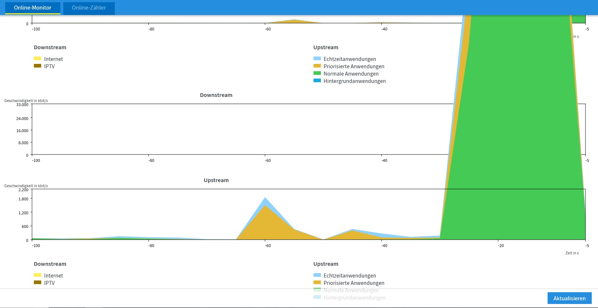This screenshot has height=308, width=598.
Task: Click the 'Internet' label in the upper legend
Action: pyautogui.click(x=53, y=59)
